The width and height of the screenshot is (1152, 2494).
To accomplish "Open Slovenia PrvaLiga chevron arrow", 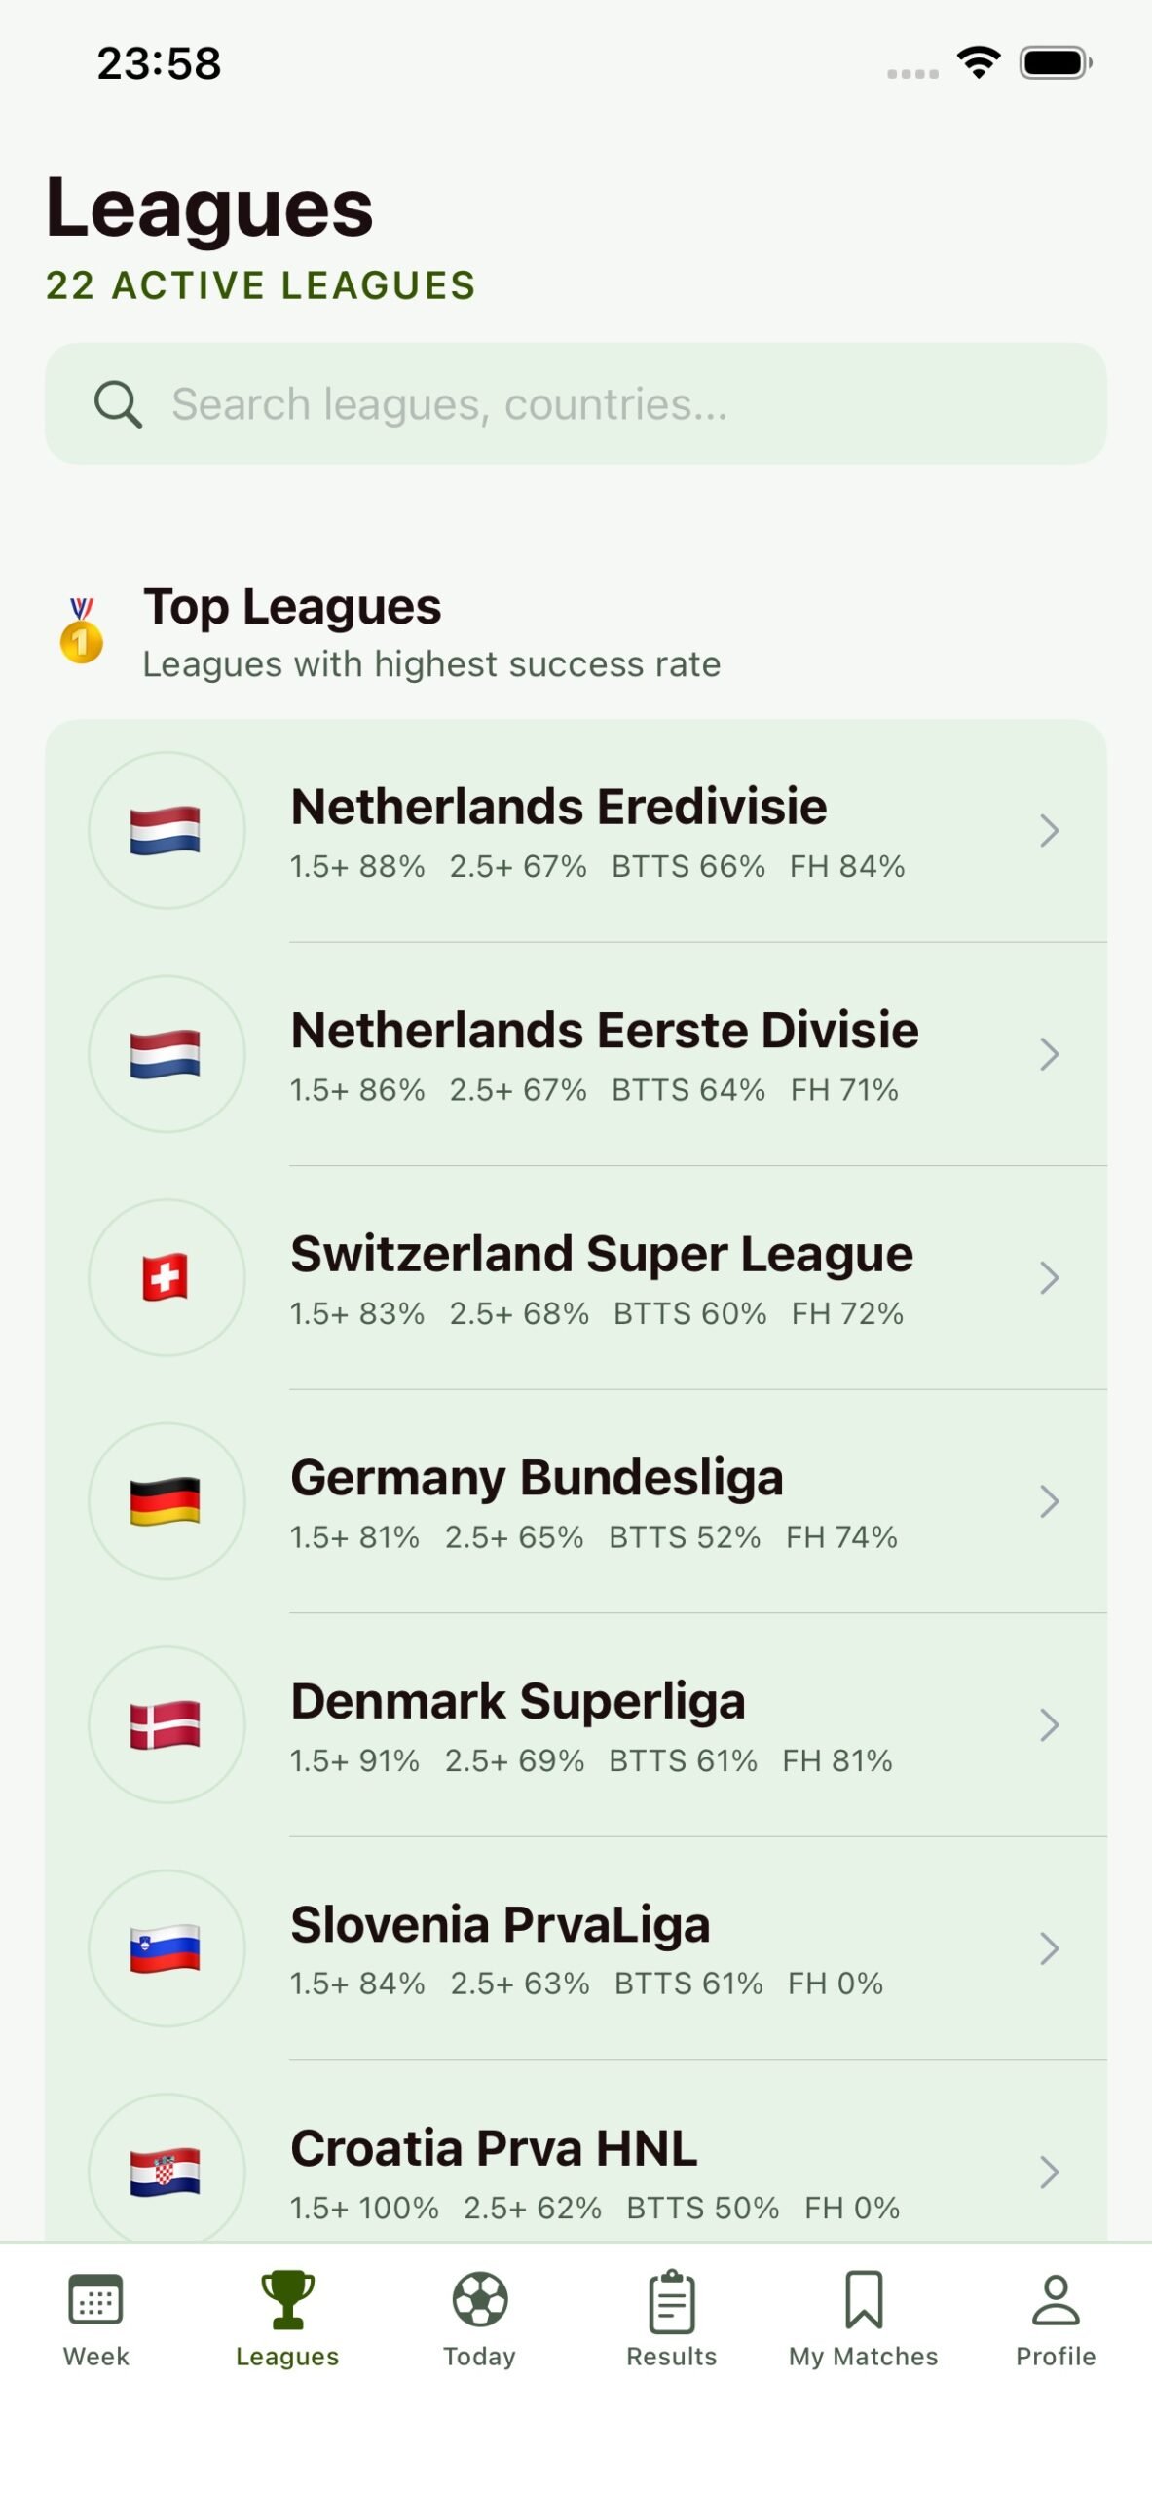I will pyautogui.click(x=1049, y=1948).
